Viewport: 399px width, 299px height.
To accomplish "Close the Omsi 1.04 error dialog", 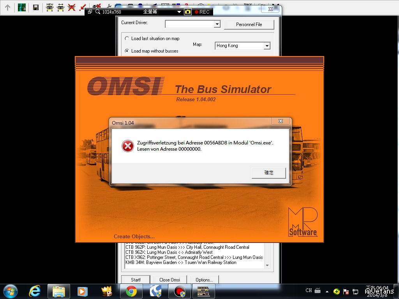I will pos(281,121).
